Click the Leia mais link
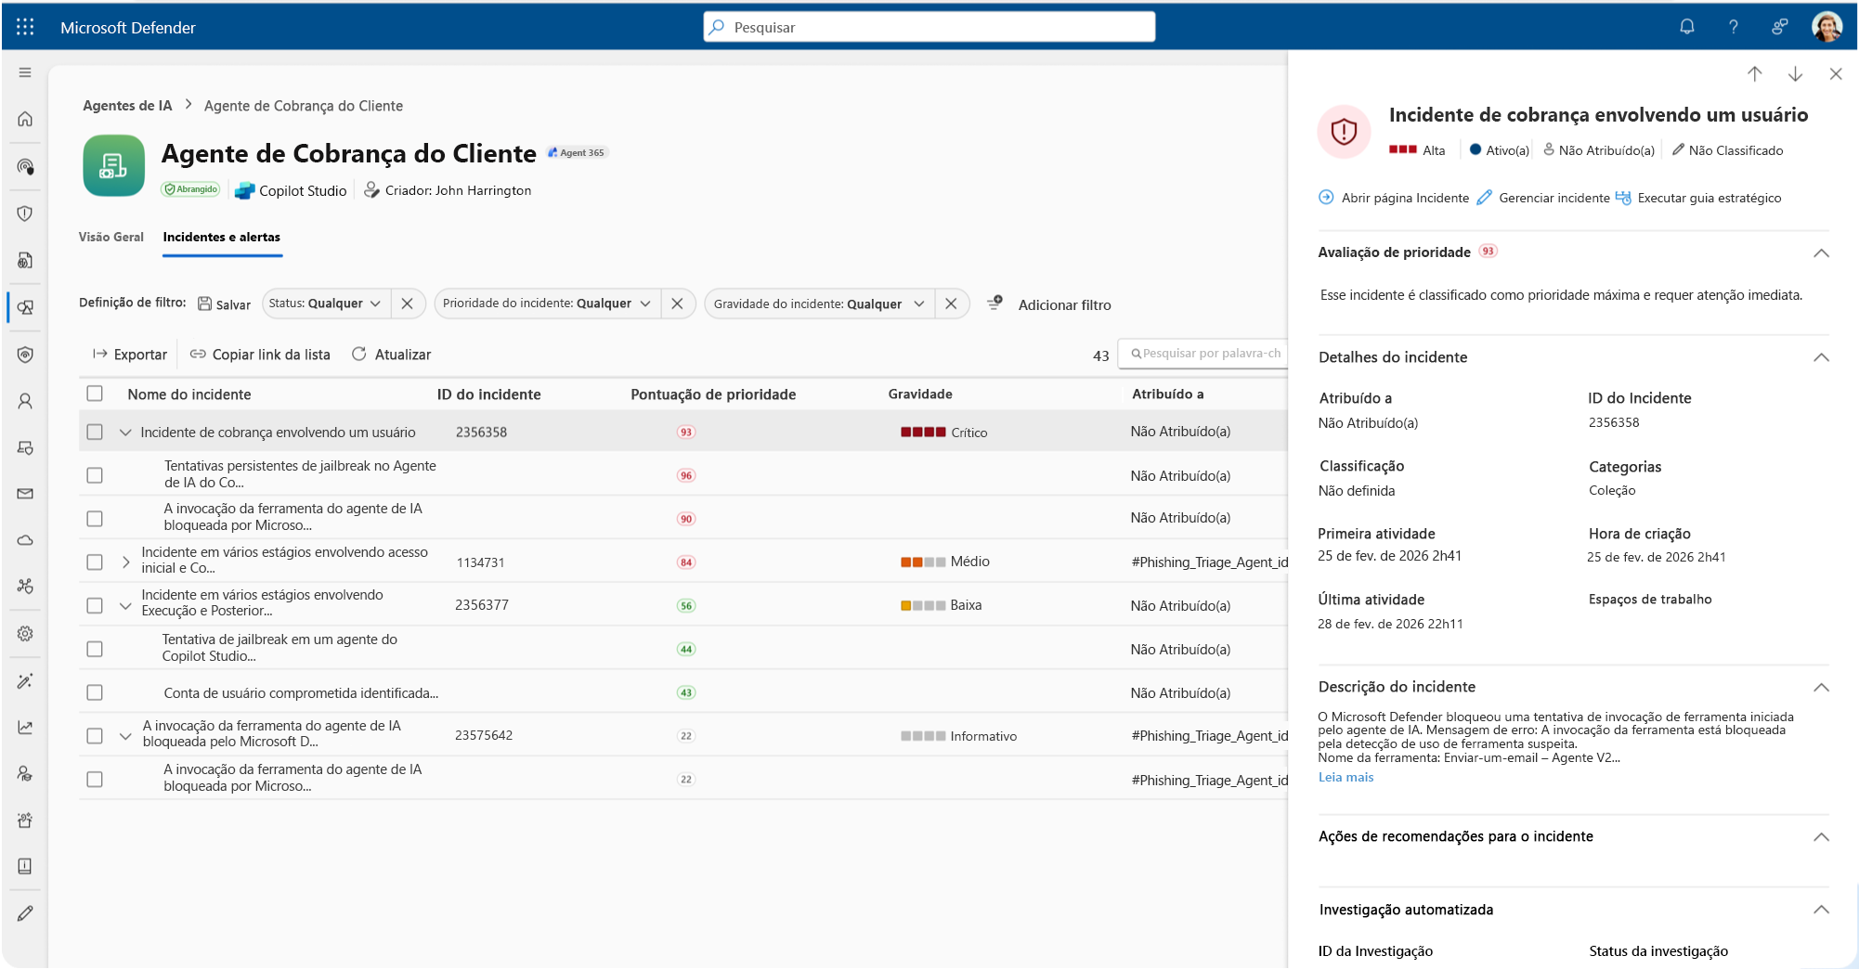1859x969 pixels. pyautogui.click(x=1345, y=778)
